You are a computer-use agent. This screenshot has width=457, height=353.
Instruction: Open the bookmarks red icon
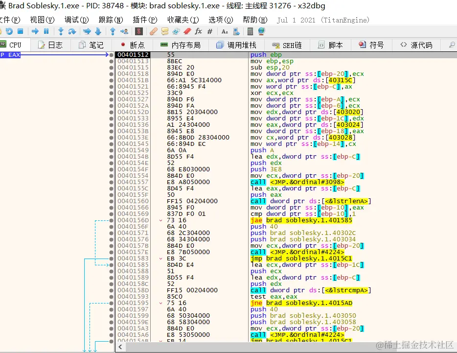coord(187,31)
